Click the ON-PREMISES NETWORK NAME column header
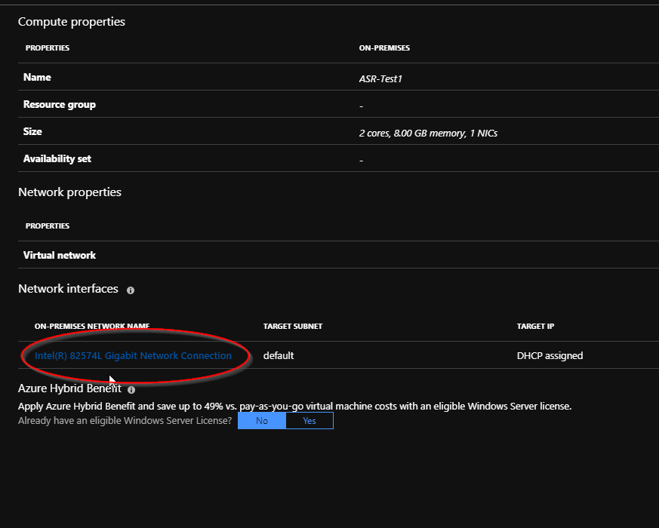The width and height of the screenshot is (659, 528). (92, 326)
